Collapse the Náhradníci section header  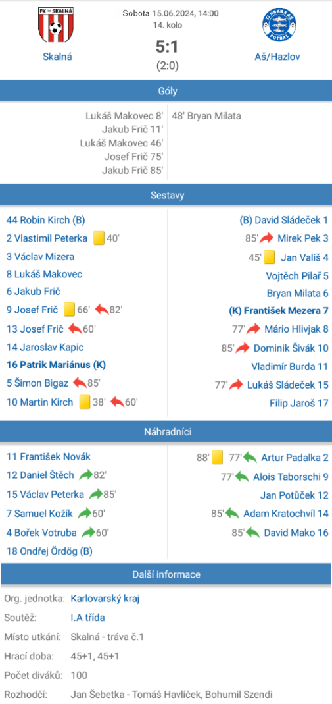[166, 432]
